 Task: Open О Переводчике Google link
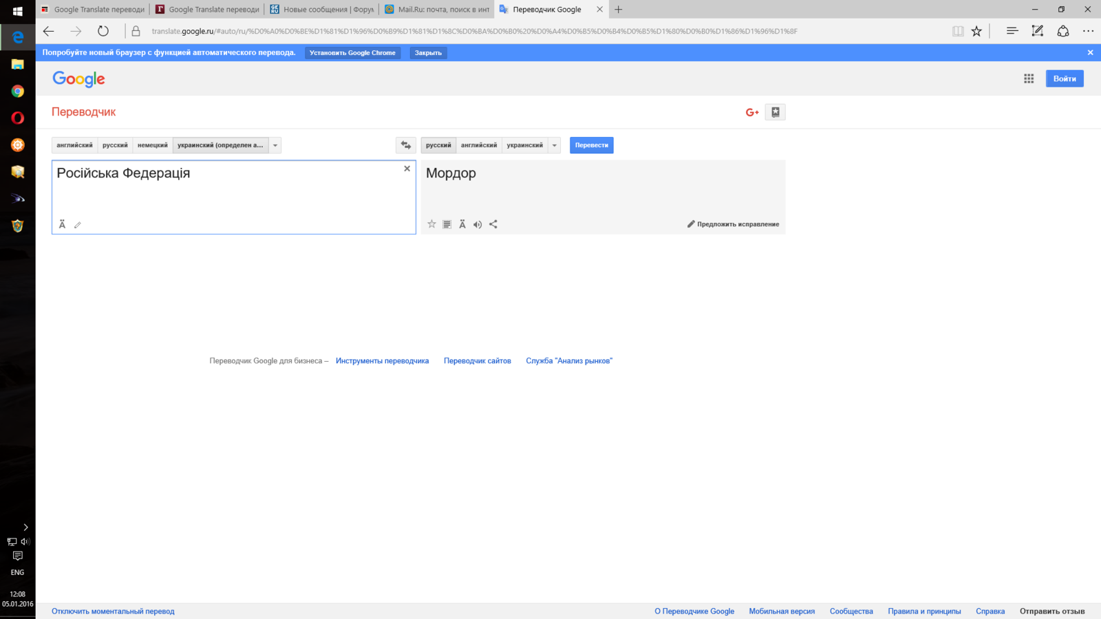694,611
